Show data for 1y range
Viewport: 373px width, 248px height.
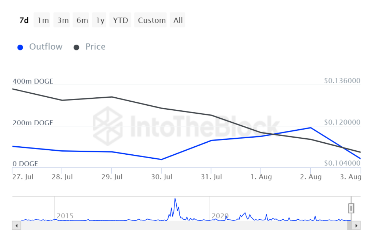(100, 20)
